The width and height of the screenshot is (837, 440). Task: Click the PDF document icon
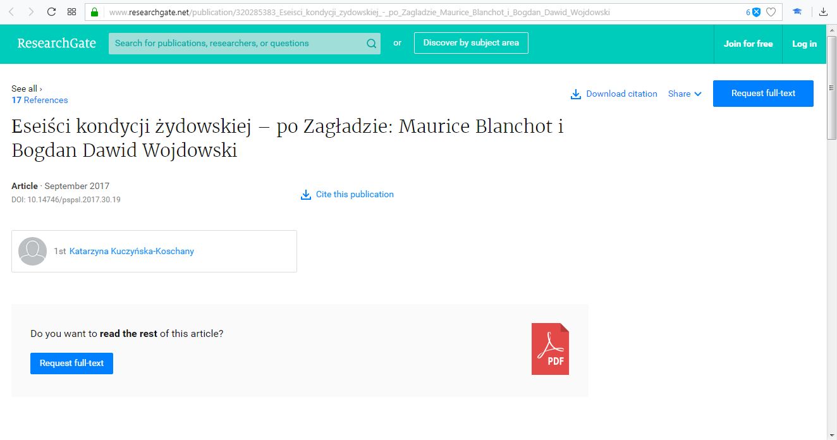[x=549, y=348]
